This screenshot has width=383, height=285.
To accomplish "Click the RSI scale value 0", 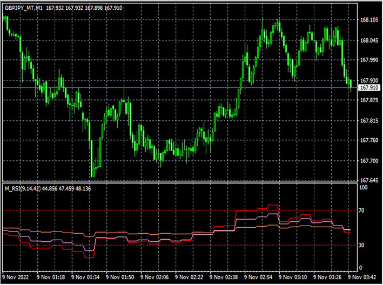I will [360, 268].
